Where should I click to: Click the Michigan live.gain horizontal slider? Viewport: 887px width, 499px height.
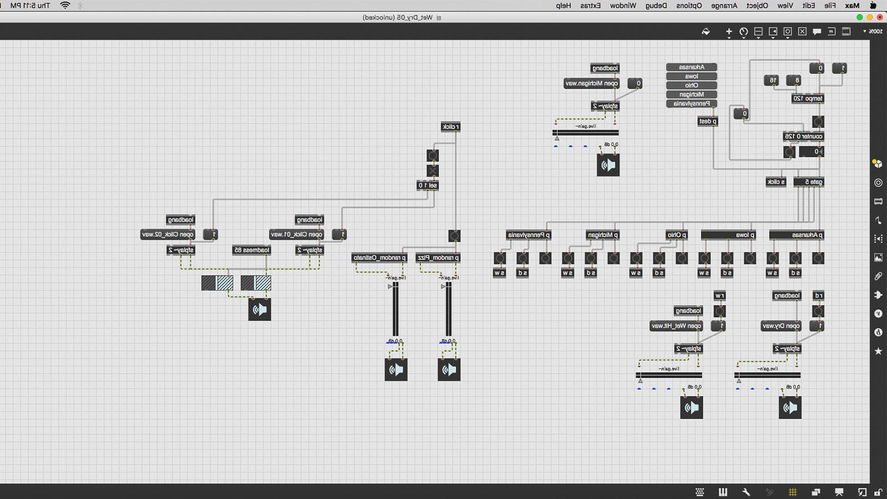(585, 133)
